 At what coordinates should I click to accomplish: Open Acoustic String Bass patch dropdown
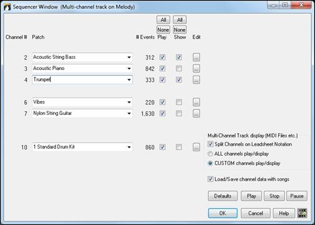click(129, 57)
